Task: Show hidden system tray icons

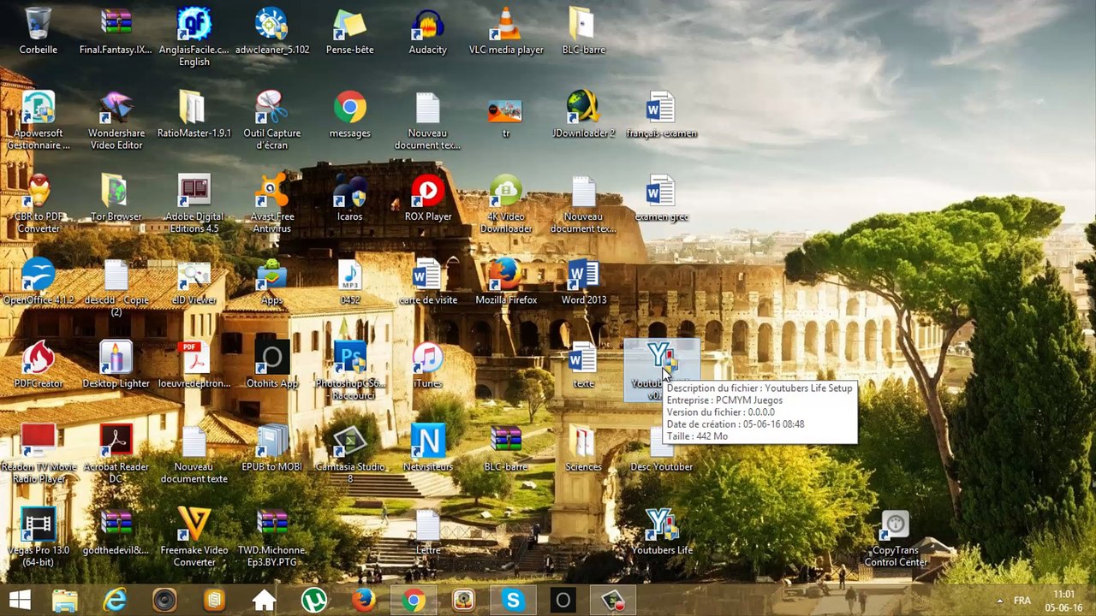Action: 999,601
